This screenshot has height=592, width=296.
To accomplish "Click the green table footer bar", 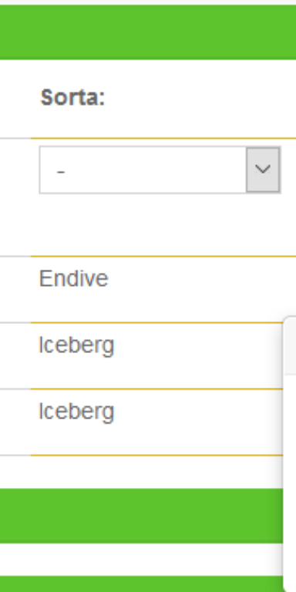I will click(x=141, y=516).
